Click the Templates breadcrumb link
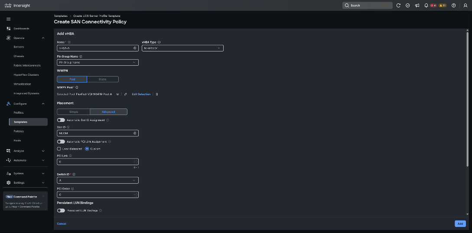The image size is (472, 233). (61, 16)
